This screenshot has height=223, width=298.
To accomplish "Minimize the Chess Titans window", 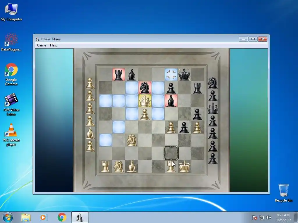I will pos(243,39).
